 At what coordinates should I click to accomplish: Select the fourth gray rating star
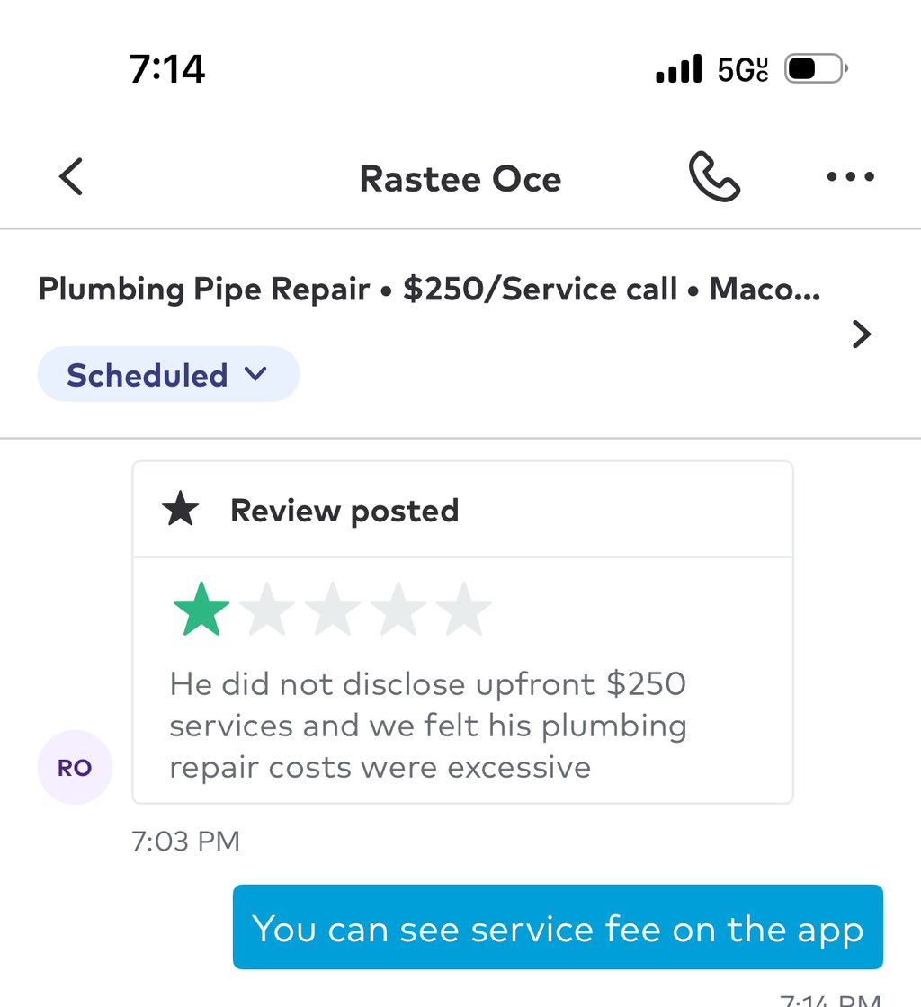(398, 609)
